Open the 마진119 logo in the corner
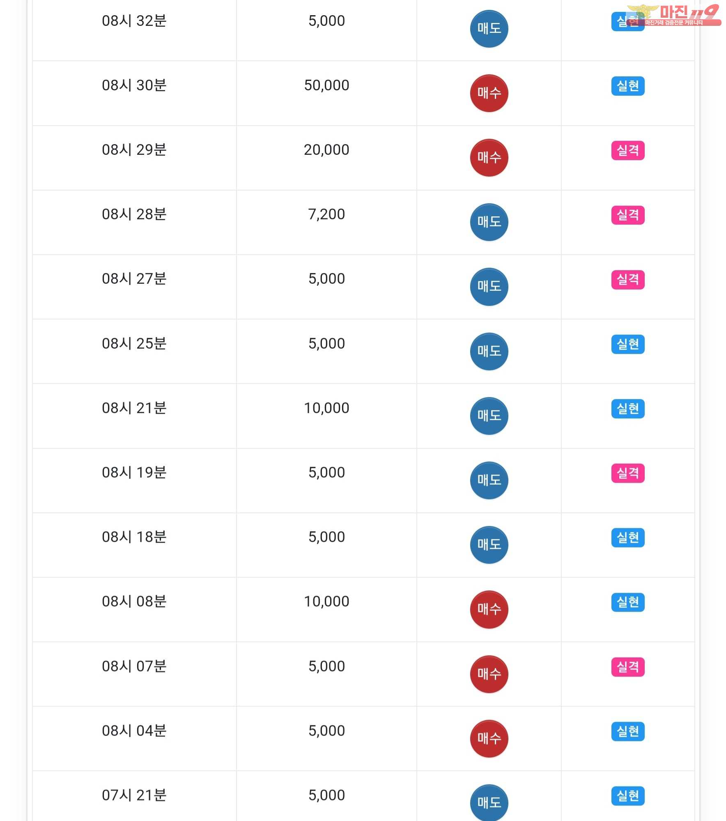This screenshot has height=821, width=726. pos(673,15)
